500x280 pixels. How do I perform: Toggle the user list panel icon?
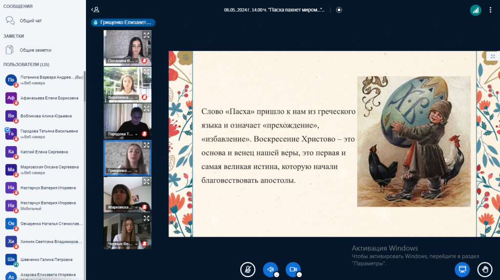(x=95, y=10)
